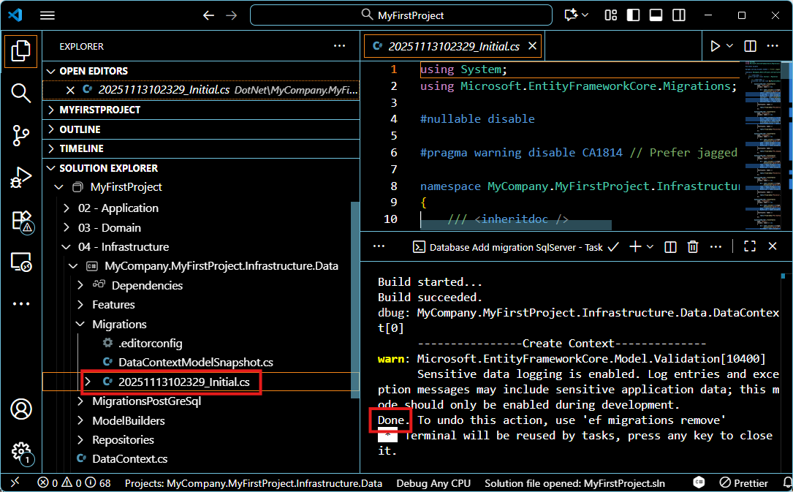This screenshot has height=492, width=793.
Task: Switch to the 20251113102329_Initial.cs editor tab
Action: click(446, 45)
